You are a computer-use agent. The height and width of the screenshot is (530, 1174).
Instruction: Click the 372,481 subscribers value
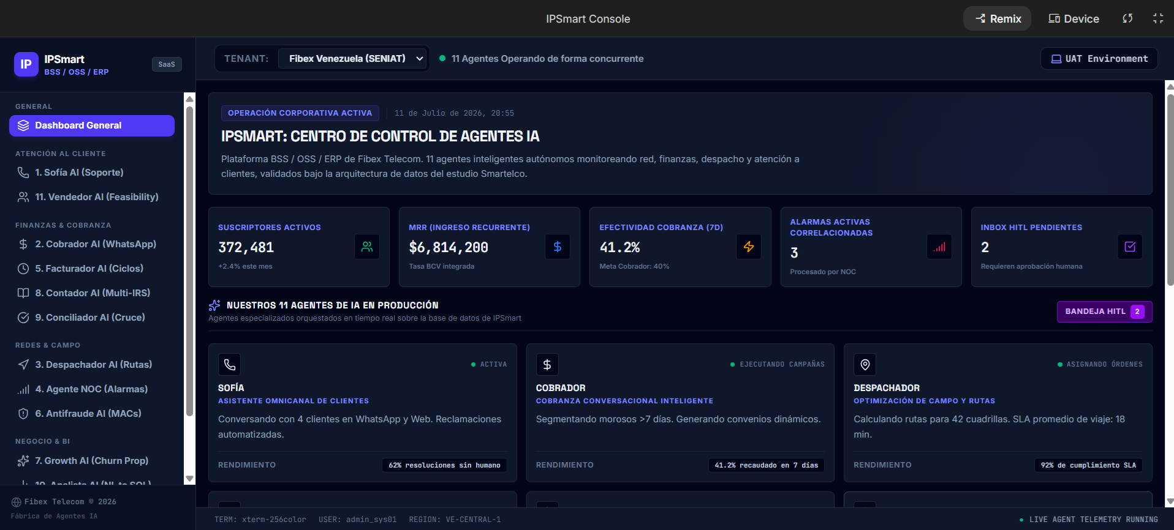(x=246, y=247)
